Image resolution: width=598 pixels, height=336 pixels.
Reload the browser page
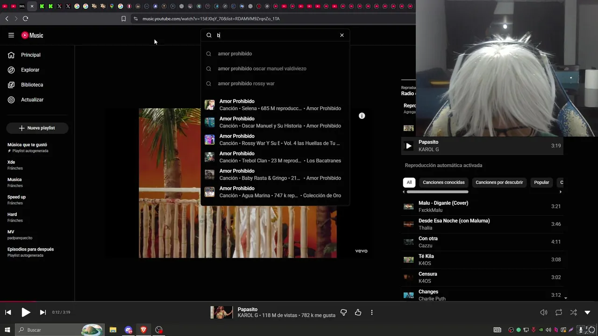point(25,19)
